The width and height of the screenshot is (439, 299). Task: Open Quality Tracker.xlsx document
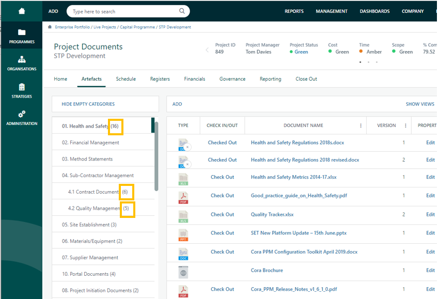[272, 214]
